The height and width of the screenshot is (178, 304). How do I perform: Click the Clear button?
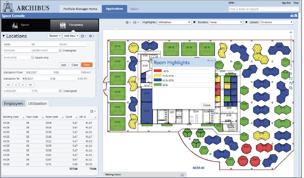[75, 65]
